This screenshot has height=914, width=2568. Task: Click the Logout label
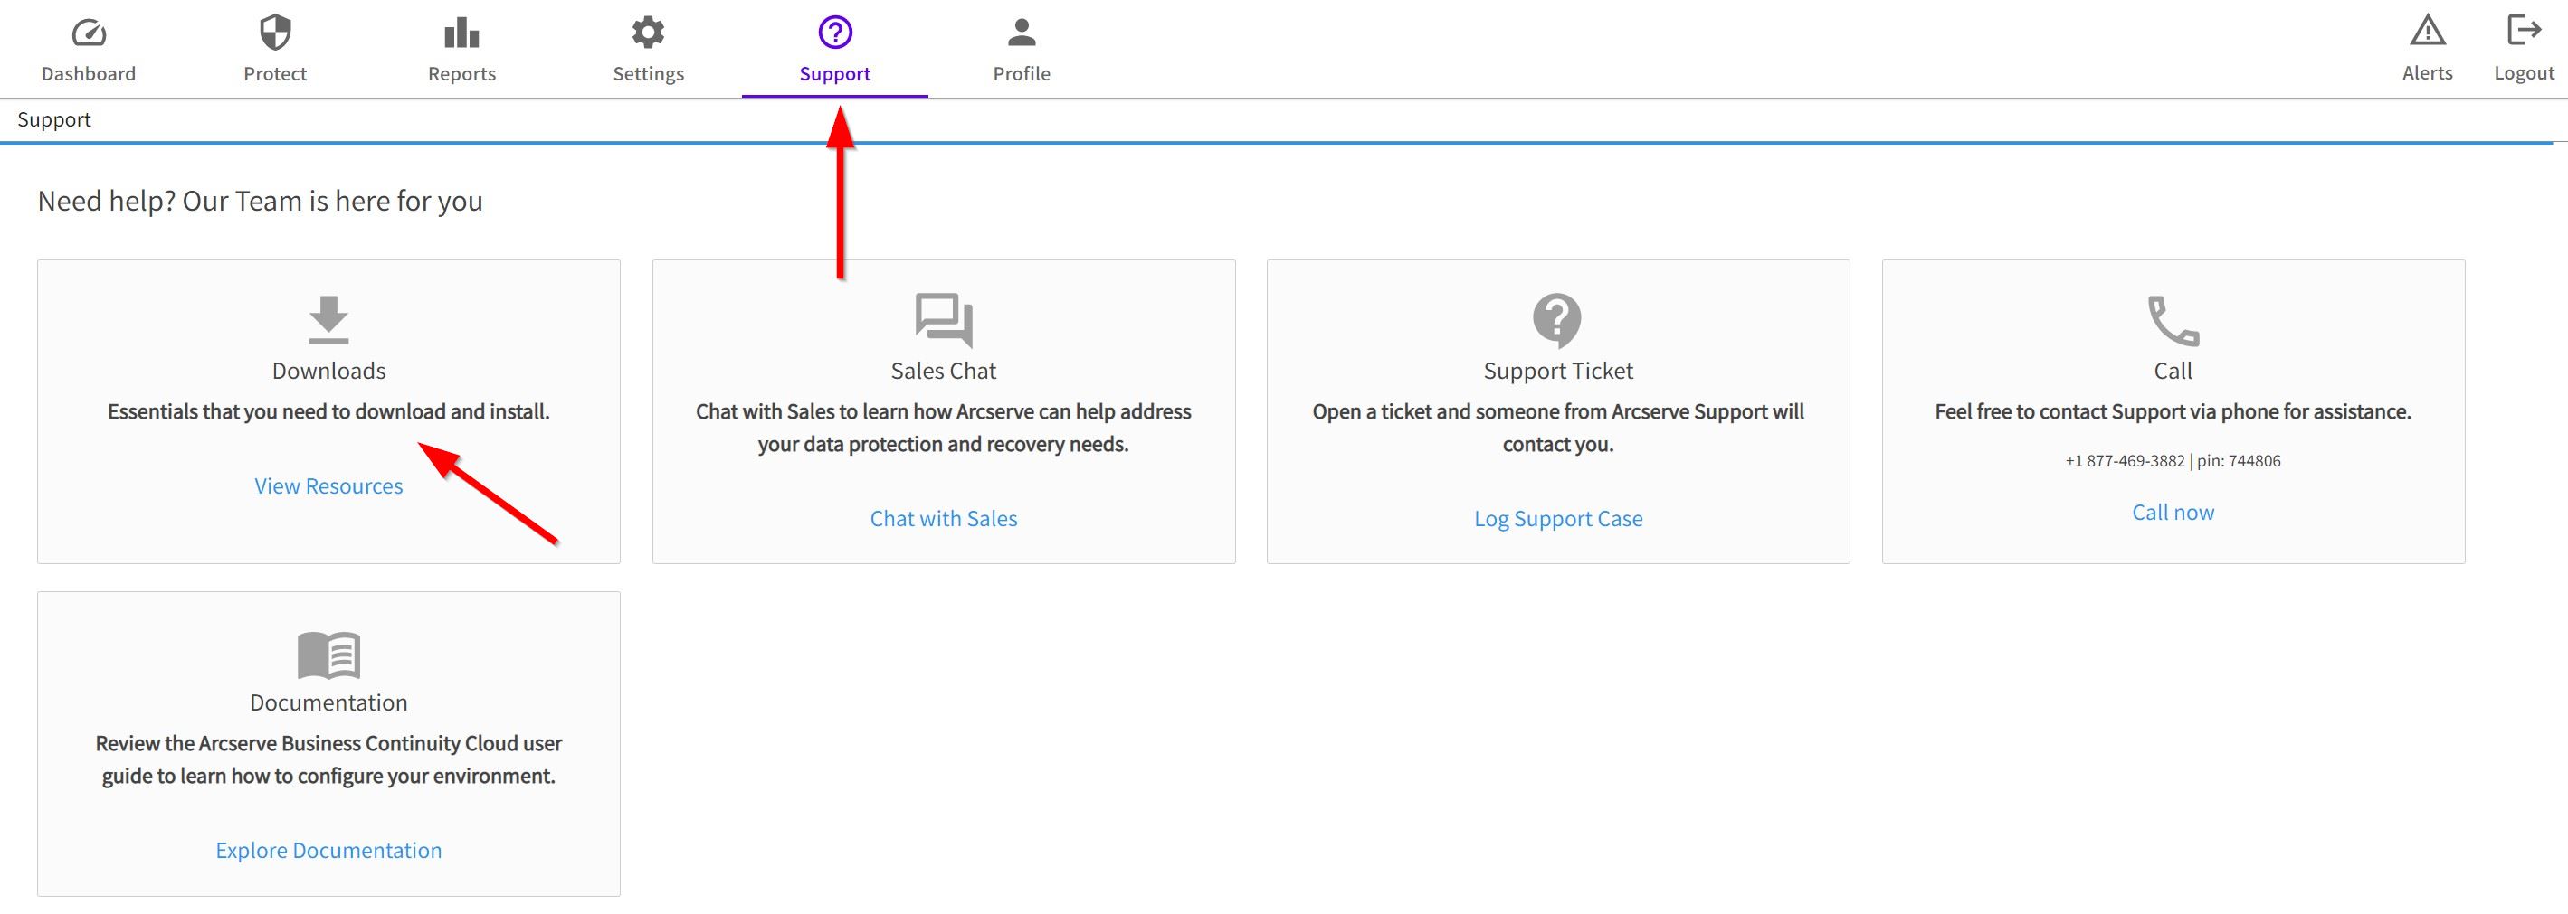(x=2525, y=72)
